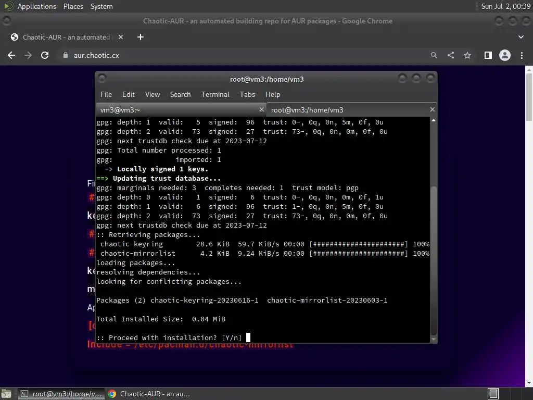This screenshot has width=533, height=400.
Task: Click 'looking for conflicting packages...' line
Action: click(169, 282)
